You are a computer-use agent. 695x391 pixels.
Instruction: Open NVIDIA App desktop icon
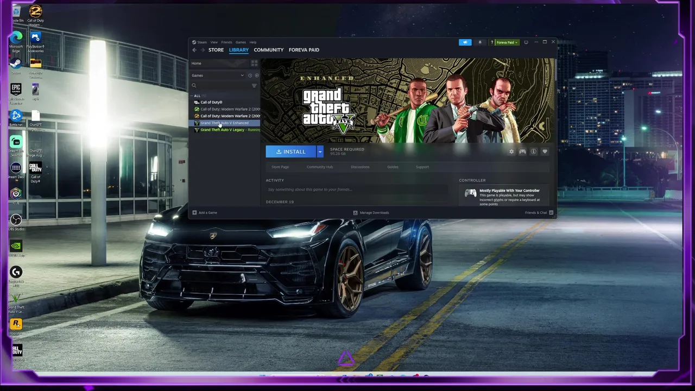16,249
